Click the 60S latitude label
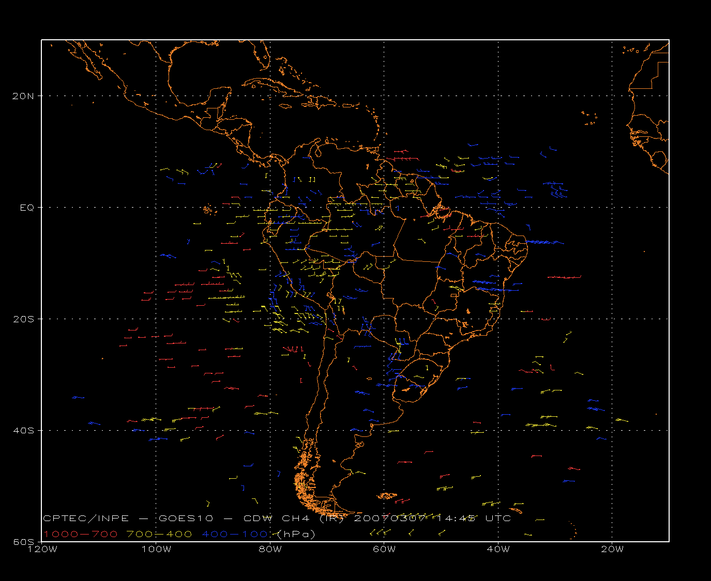The width and height of the screenshot is (711, 581). click(x=24, y=542)
